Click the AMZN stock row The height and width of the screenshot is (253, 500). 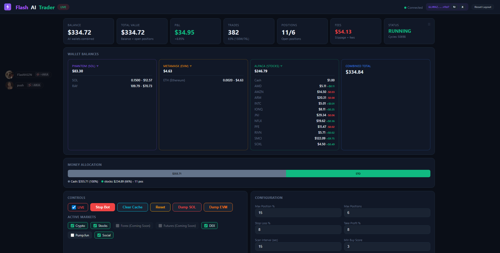(x=294, y=92)
